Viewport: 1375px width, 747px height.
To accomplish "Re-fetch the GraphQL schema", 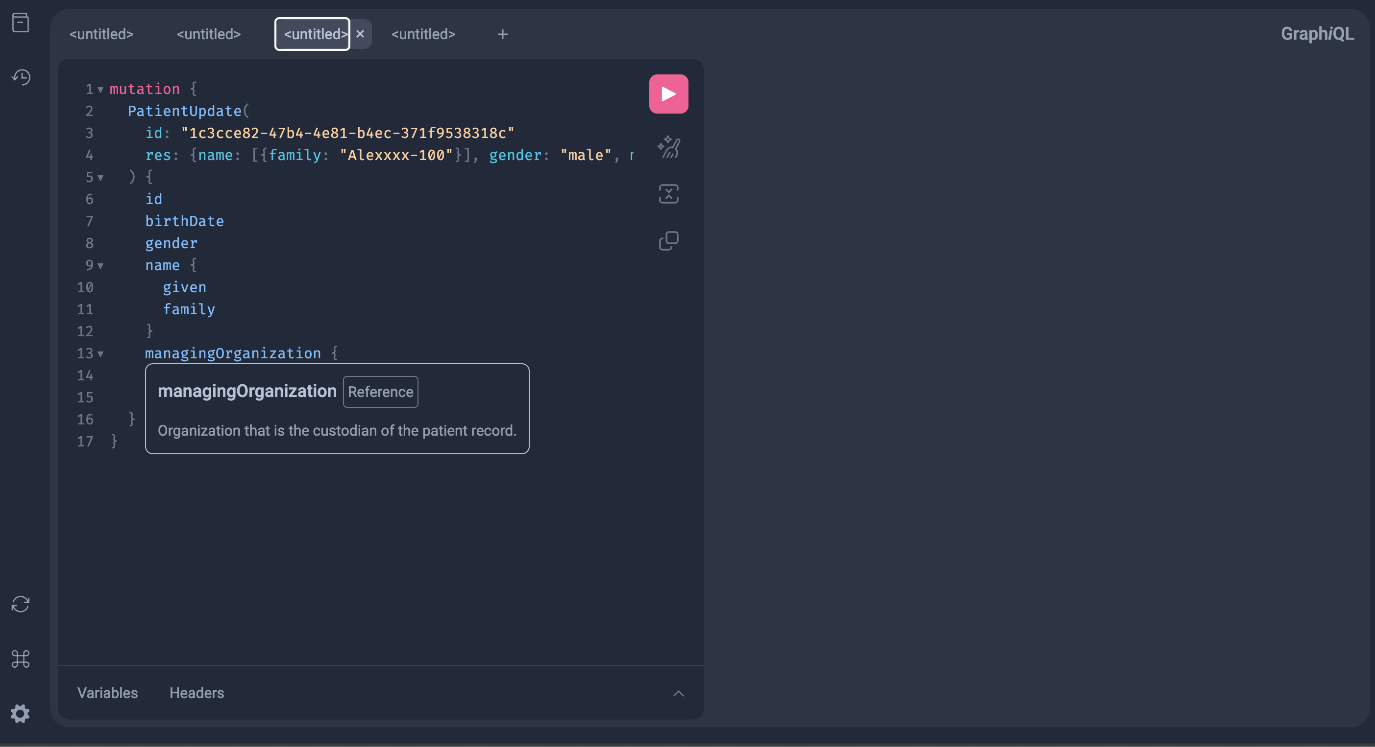I will [20, 604].
